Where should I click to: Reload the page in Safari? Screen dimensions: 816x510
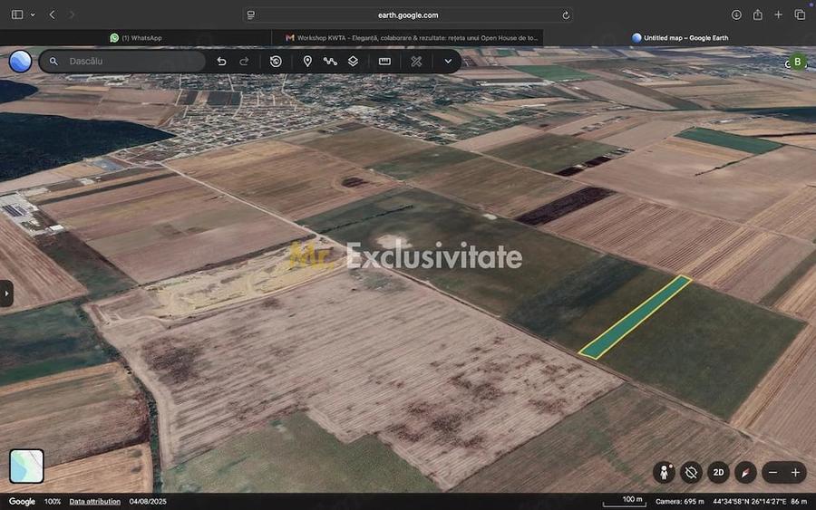click(x=566, y=15)
